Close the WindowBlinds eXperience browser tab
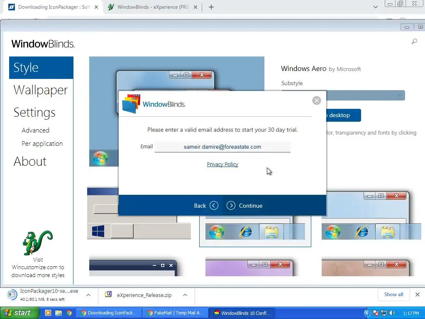425x319 pixels. point(195,7)
